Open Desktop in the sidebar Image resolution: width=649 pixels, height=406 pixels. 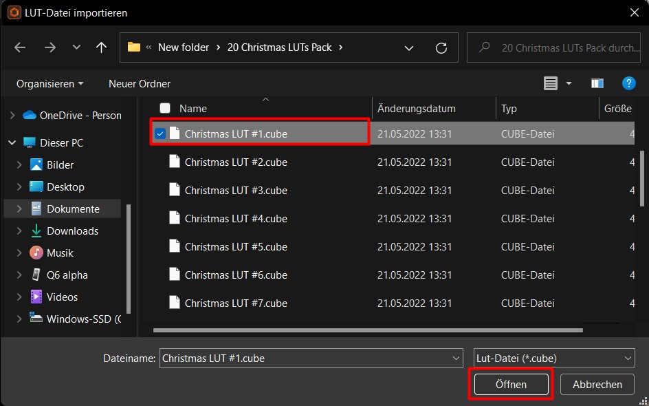pyautogui.click(x=57, y=187)
